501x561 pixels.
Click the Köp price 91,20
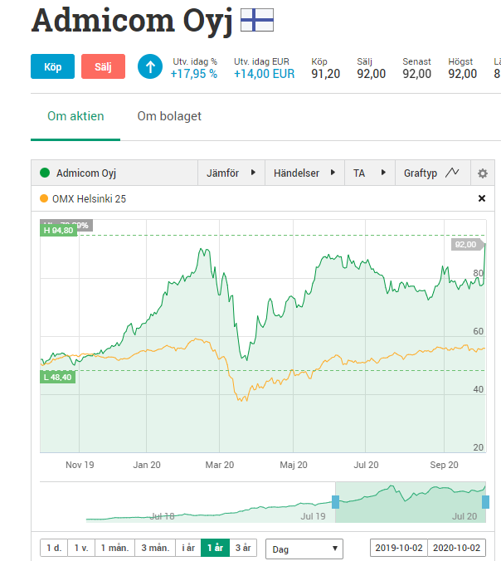click(x=325, y=74)
